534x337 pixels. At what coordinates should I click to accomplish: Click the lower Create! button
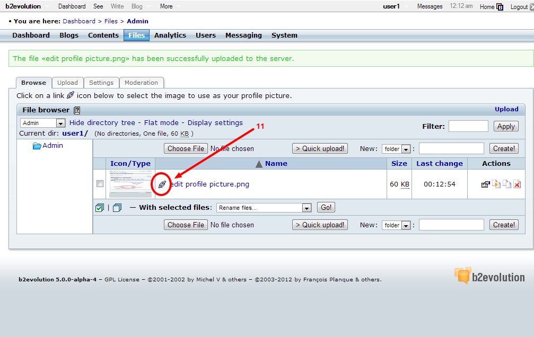pyautogui.click(x=504, y=225)
